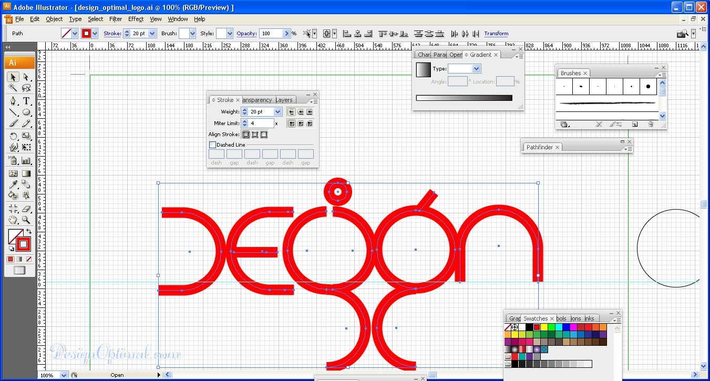
Task: Select the Symbol Sprayer tool
Action: (x=13, y=161)
